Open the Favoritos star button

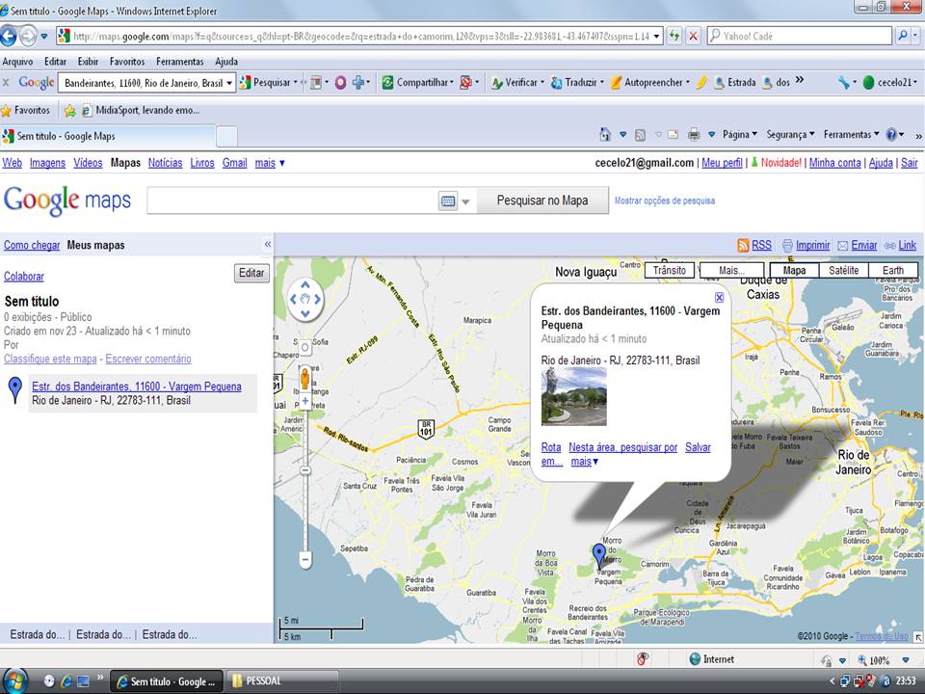[x=26, y=110]
